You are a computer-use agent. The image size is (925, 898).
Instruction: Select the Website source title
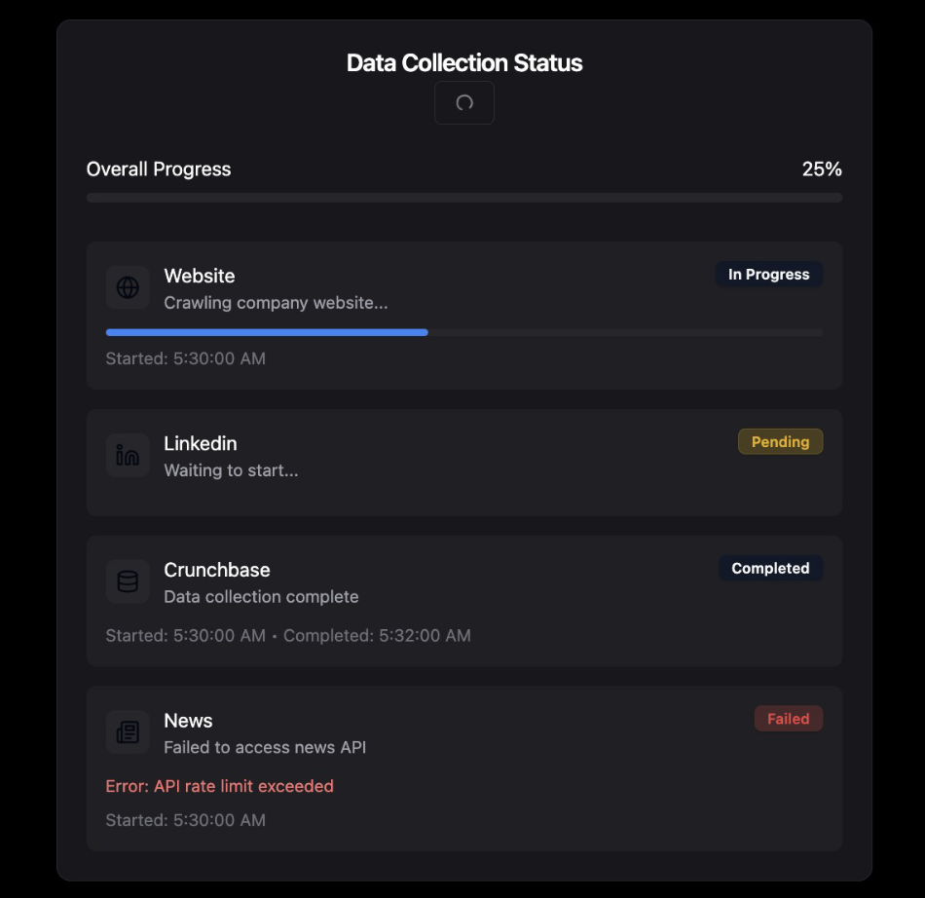[x=200, y=276]
